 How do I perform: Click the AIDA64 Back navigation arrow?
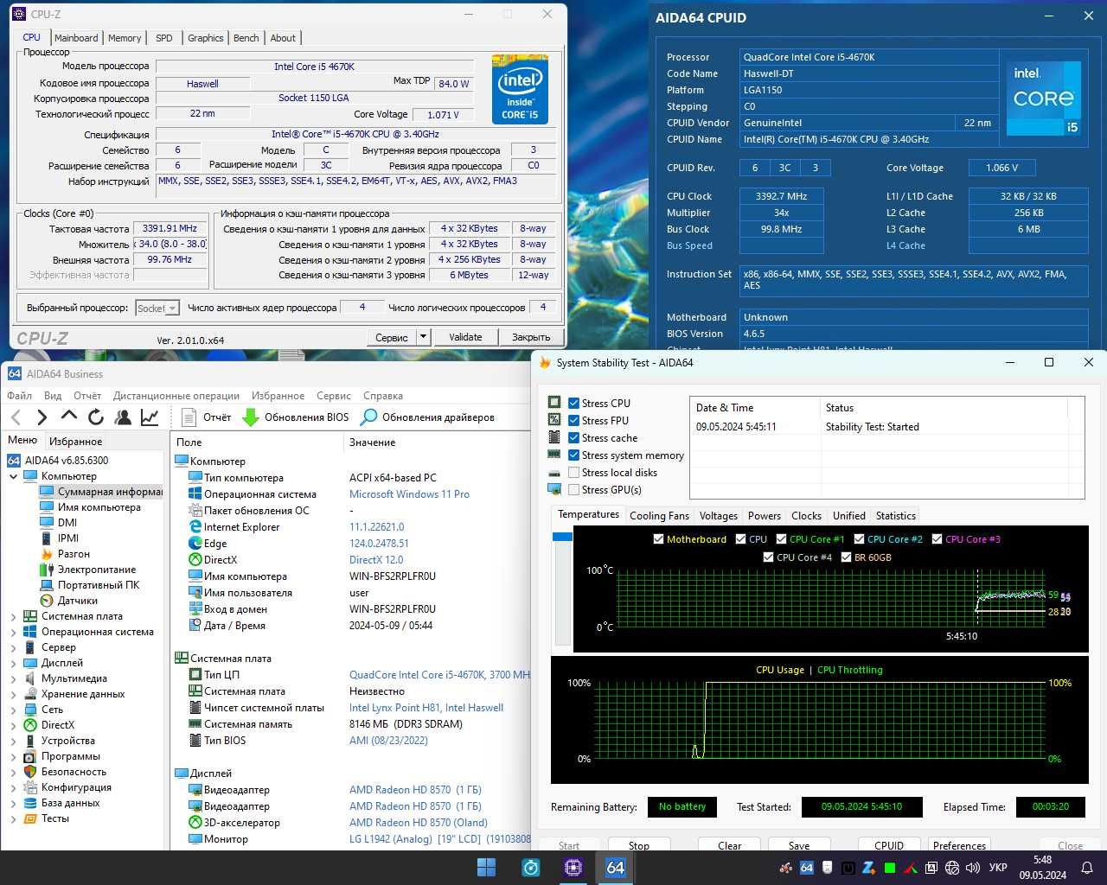pyautogui.click(x=16, y=417)
